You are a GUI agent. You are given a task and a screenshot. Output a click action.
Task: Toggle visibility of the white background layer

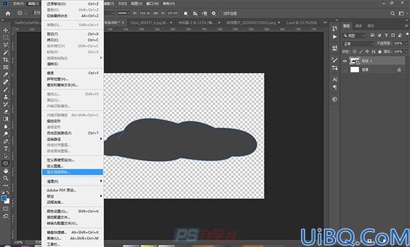pos(345,70)
